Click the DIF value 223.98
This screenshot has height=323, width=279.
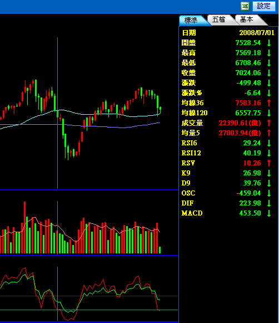(250, 203)
